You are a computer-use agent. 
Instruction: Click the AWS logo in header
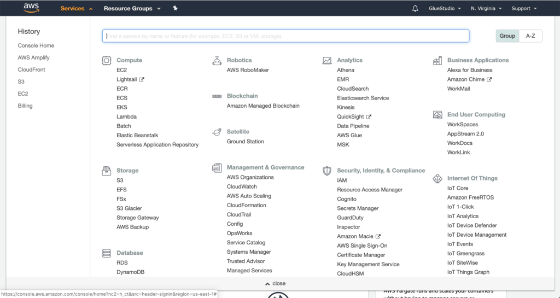pos(31,8)
